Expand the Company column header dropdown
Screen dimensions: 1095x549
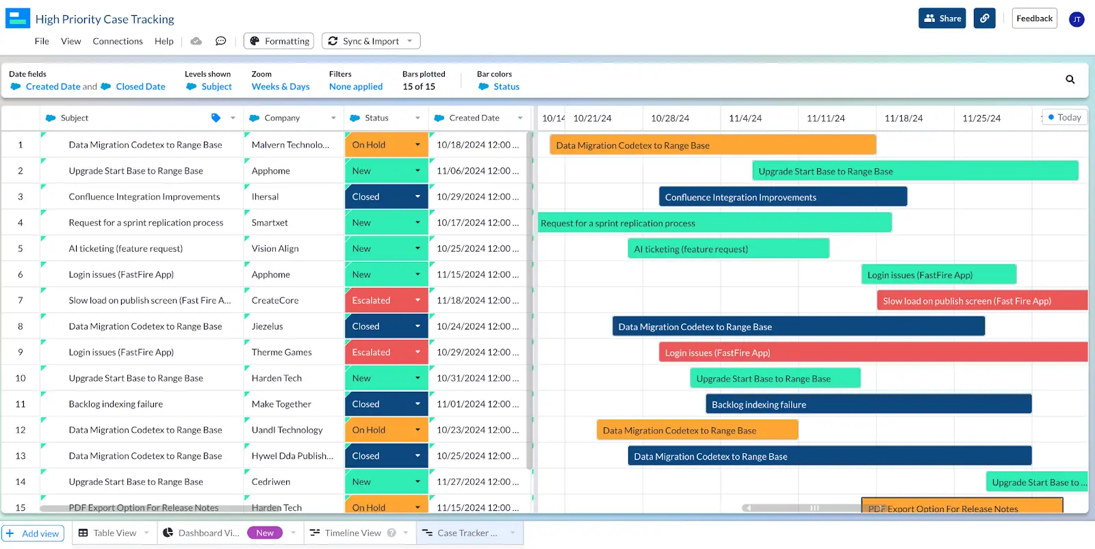333,118
